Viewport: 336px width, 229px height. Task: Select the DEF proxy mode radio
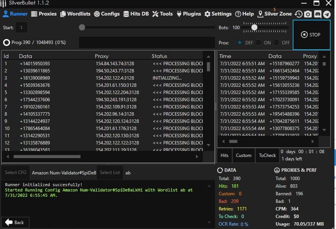[x=240, y=42]
